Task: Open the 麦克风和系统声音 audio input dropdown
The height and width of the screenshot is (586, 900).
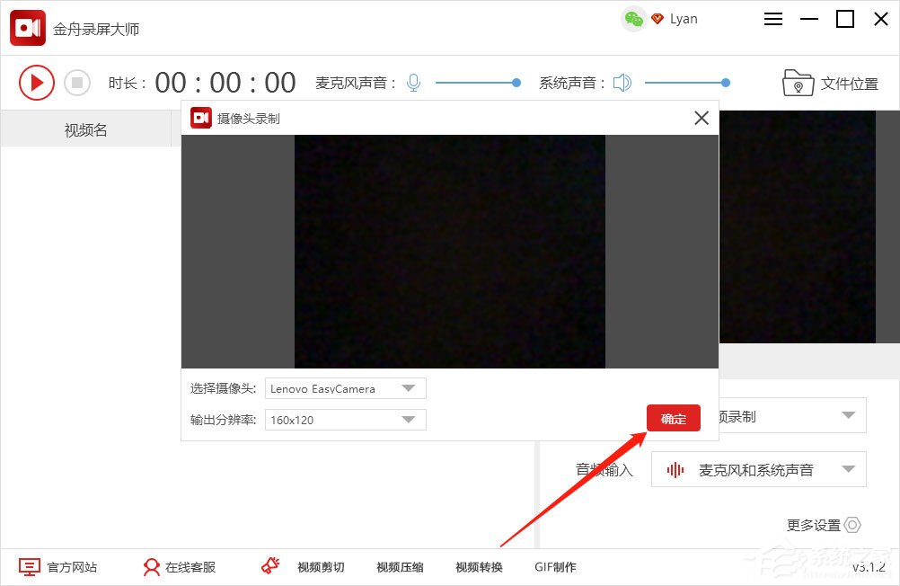Action: click(847, 468)
